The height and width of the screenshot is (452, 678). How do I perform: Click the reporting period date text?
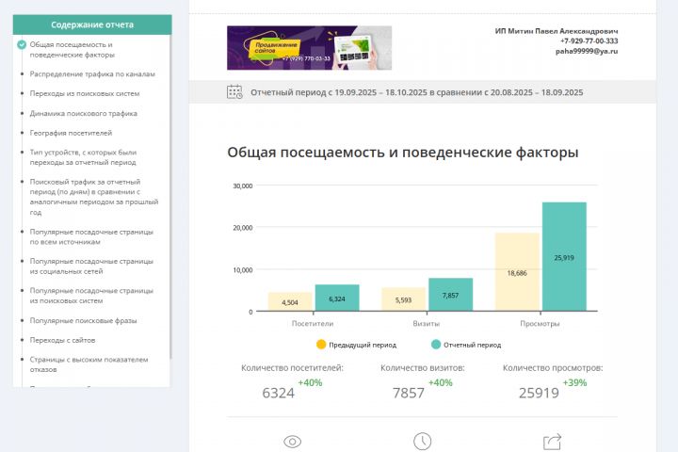point(417,92)
